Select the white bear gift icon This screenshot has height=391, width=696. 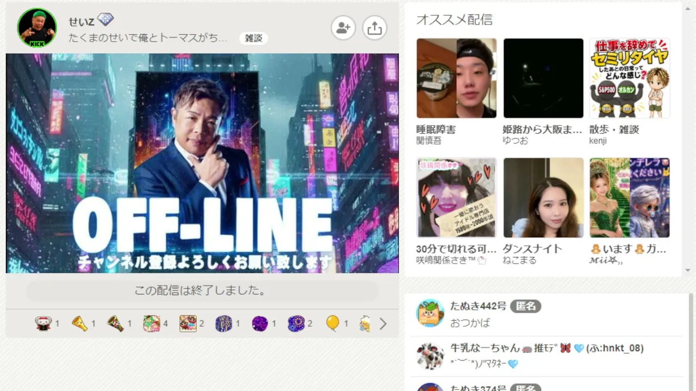[x=43, y=324]
